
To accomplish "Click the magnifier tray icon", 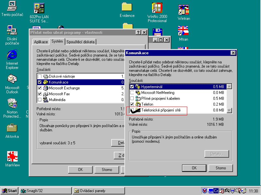I will click(238, 191).
